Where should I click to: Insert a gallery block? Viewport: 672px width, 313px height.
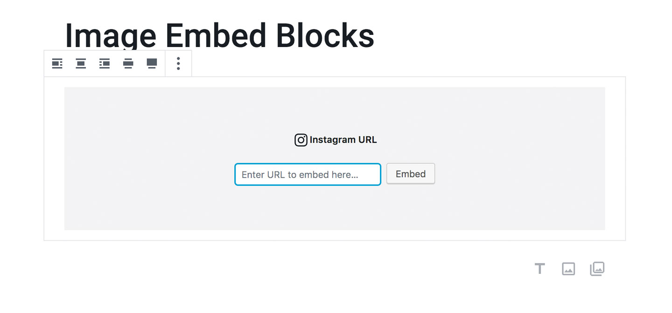(597, 269)
